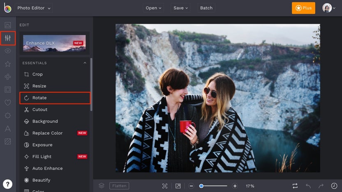The width and height of the screenshot is (342, 192).
Task: Redo the last edit
Action: click(x=321, y=186)
